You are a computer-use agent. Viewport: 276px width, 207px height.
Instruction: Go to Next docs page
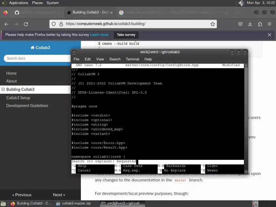click(x=59, y=195)
